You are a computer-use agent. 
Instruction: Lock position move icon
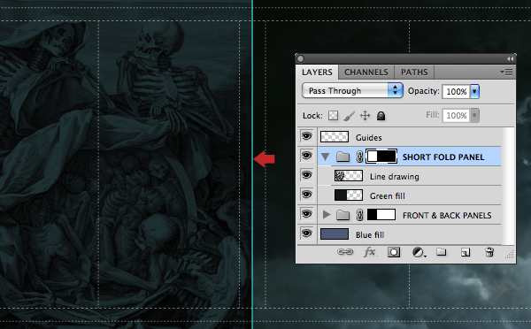[365, 116]
